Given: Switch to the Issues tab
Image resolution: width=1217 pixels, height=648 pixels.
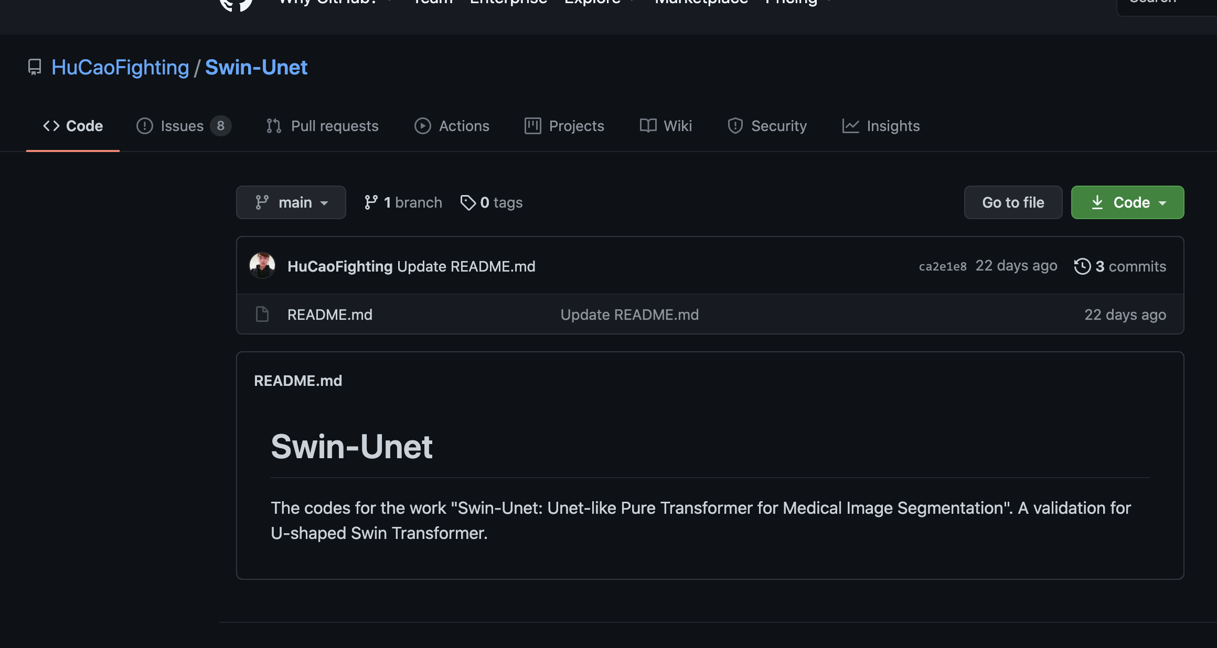Looking at the screenshot, I should pyautogui.click(x=182, y=126).
